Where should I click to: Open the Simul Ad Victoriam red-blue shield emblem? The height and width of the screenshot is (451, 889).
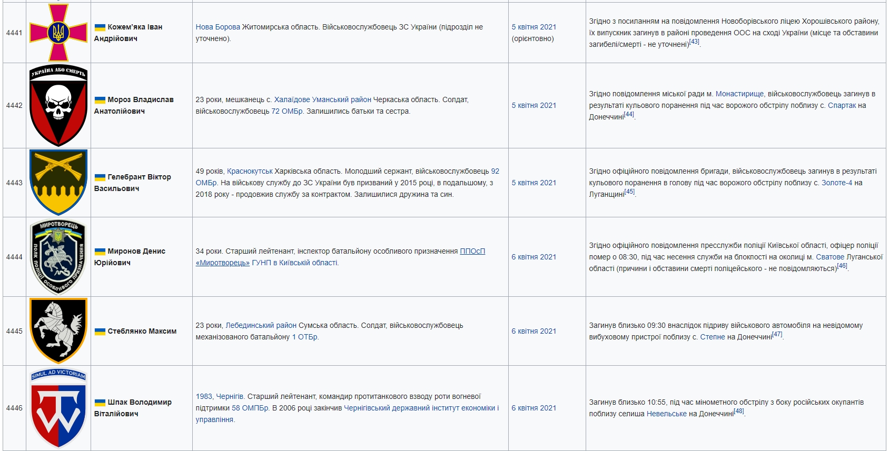coord(58,408)
